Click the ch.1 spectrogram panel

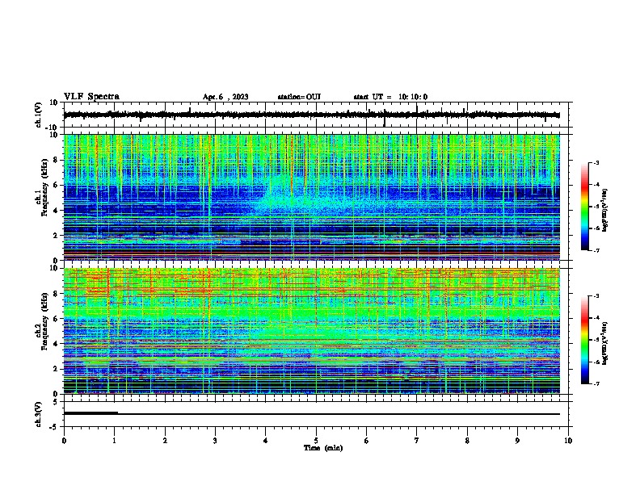coord(311,197)
